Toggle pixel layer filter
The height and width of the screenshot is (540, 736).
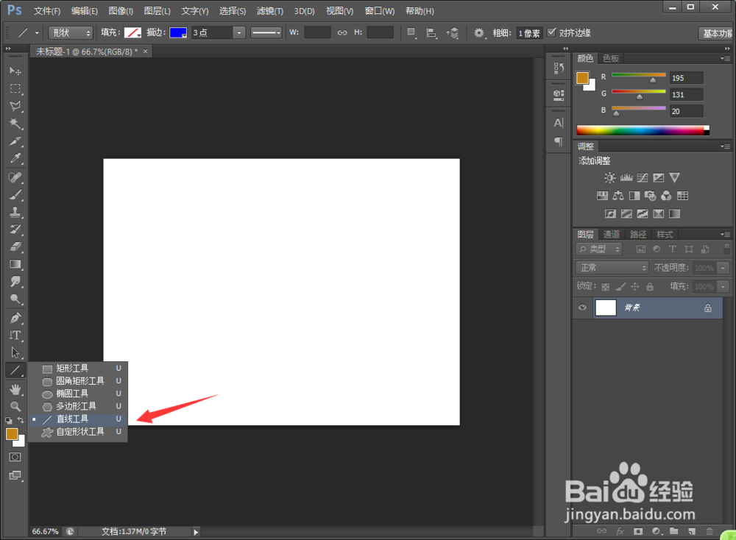[641, 249]
